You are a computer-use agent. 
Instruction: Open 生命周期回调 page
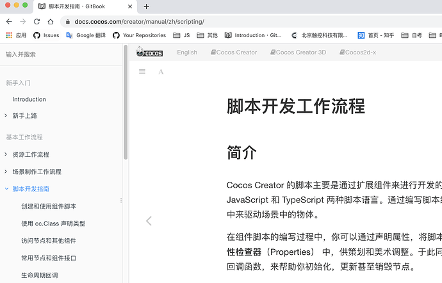pos(40,275)
